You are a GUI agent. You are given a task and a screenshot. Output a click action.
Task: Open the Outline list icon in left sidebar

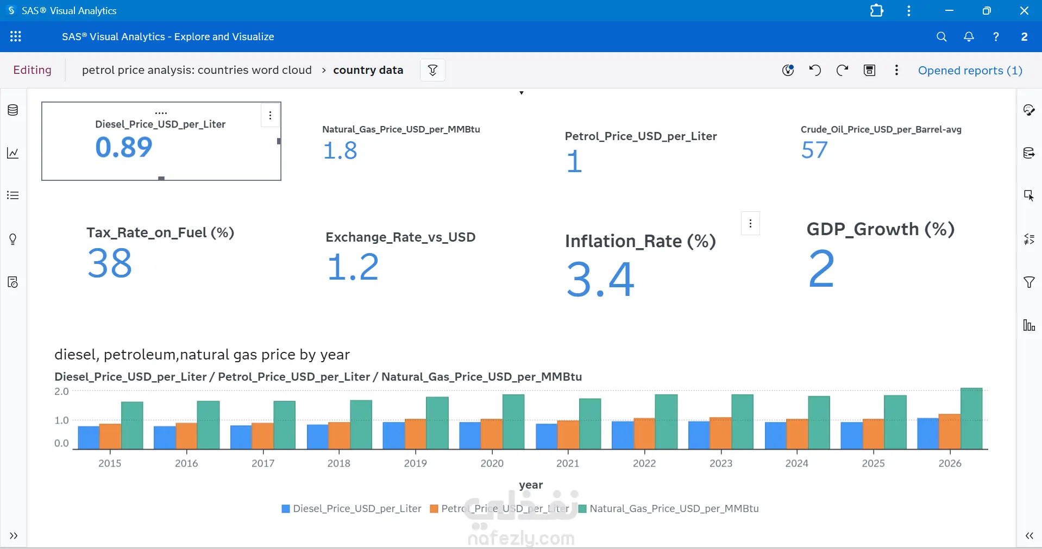tap(13, 195)
